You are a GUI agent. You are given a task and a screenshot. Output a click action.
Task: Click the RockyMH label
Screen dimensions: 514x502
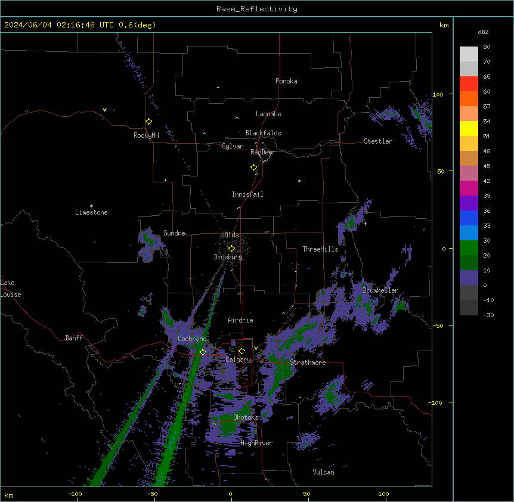tap(146, 135)
